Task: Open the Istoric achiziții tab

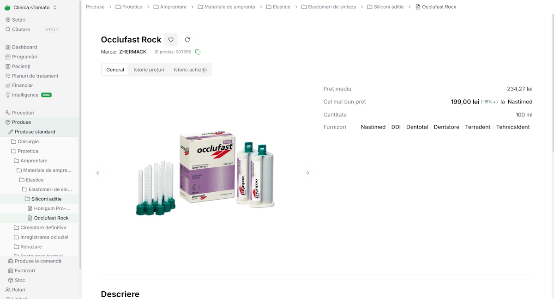Action: pos(190,69)
